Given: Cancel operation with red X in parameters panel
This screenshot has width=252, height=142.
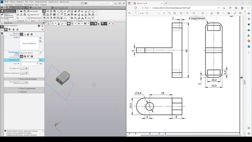Looking at the screenshot, I should [x=42, y=30].
